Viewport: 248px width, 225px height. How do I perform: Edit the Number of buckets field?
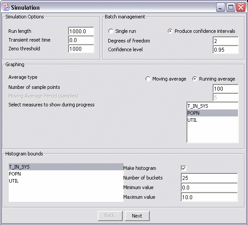(x=209, y=178)
